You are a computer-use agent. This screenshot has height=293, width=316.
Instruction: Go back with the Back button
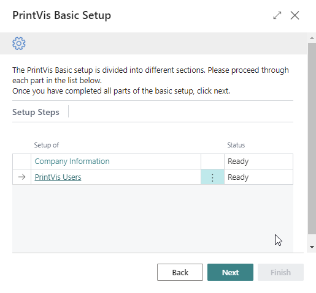point(180,272)
